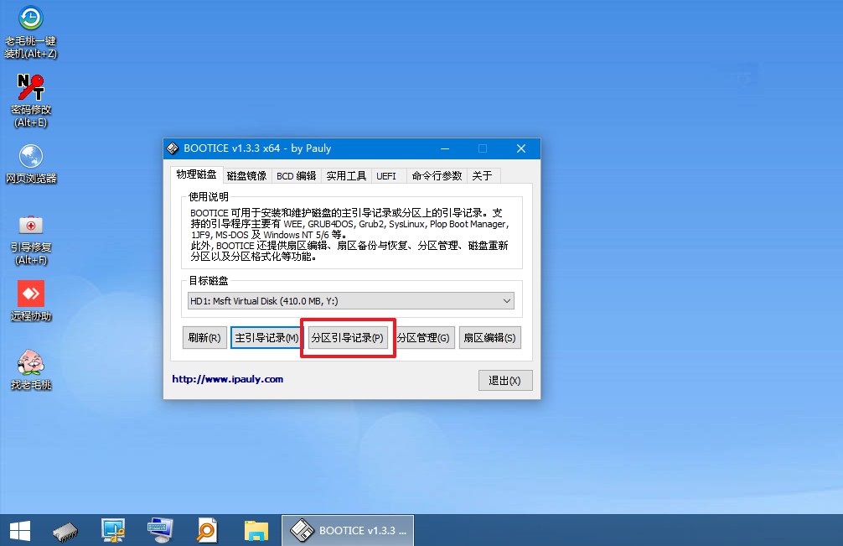Open 密码修改 (Alt+E) desktop icon

pyautogui.click(x=31, y=101)
